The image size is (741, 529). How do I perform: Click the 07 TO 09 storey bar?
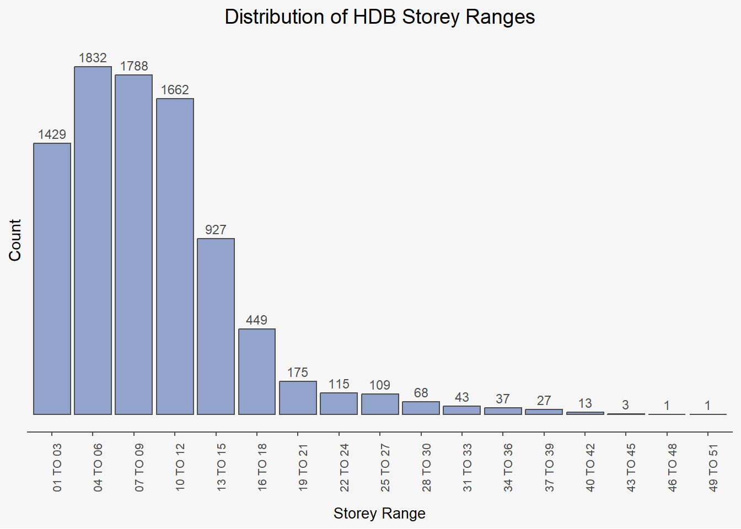tap(134, 244)
